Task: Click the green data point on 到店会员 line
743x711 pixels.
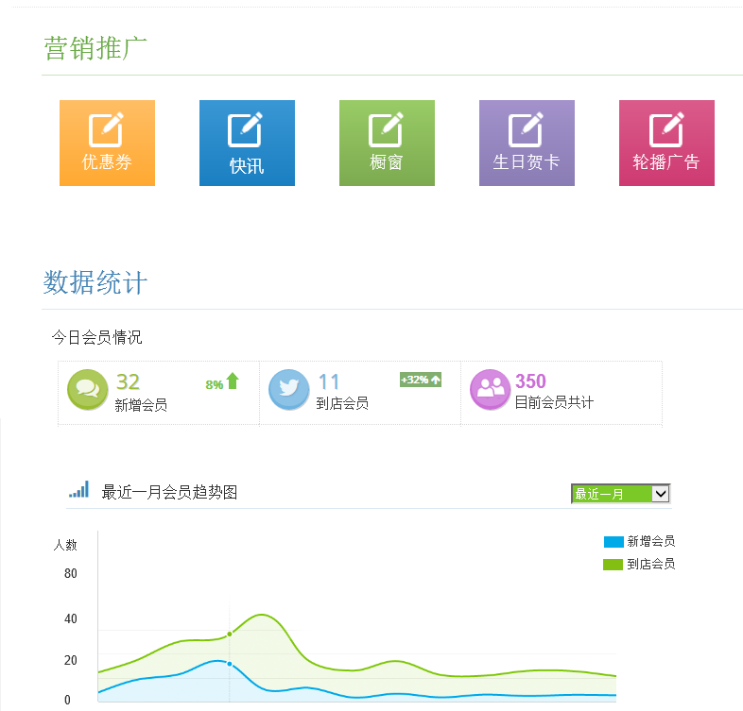Action: tap(230, 634)
